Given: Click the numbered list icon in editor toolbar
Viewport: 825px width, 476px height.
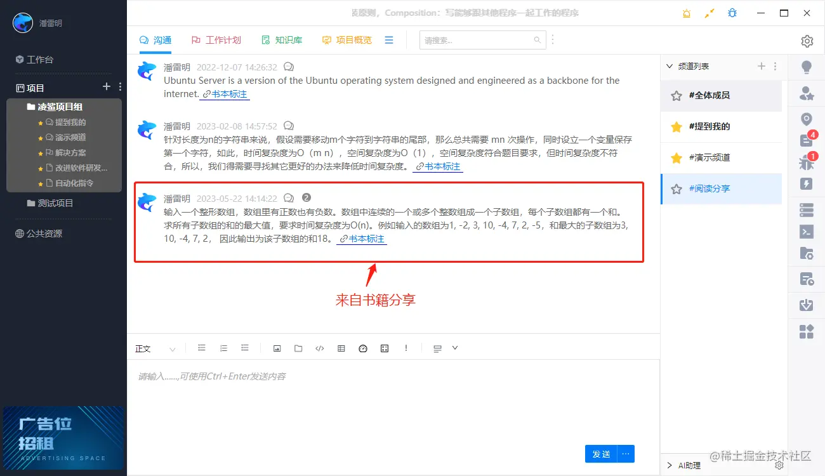Looking at the screenshot, I should point(223,348).
